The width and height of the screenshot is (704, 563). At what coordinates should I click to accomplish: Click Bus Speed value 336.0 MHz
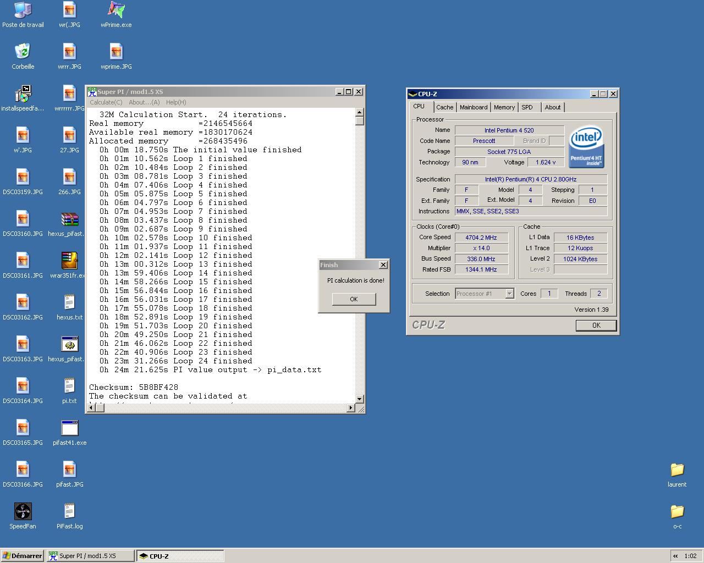click(x=481, y=259)
